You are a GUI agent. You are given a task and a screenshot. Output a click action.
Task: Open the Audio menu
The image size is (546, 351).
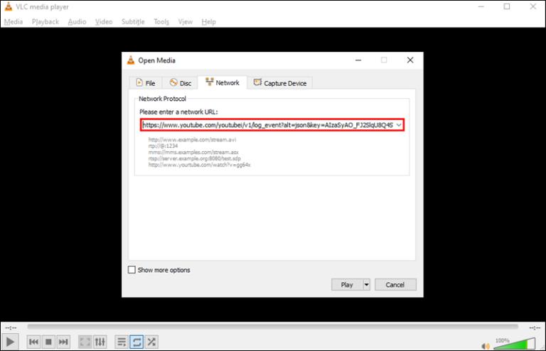pos(77,21)
